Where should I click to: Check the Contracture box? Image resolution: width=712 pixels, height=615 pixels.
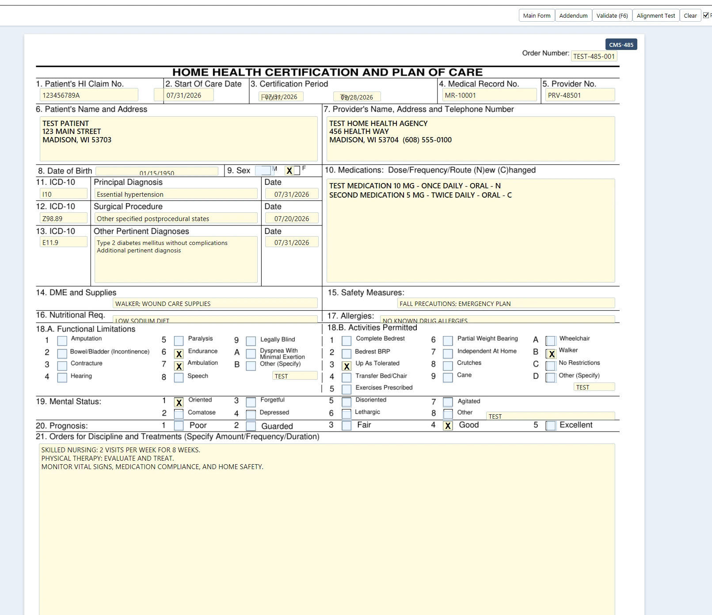coord(62,365)
